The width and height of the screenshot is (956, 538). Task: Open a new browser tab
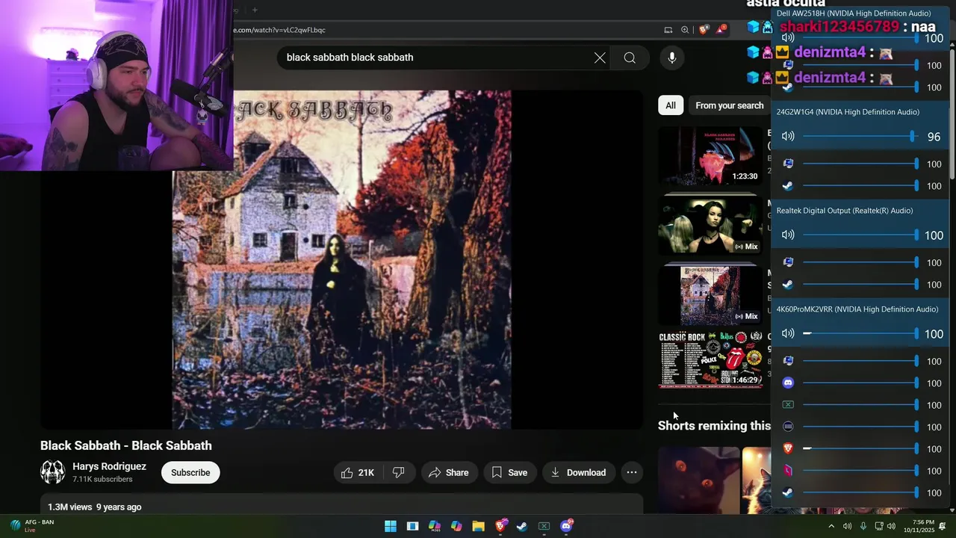(x=255, y=10)
